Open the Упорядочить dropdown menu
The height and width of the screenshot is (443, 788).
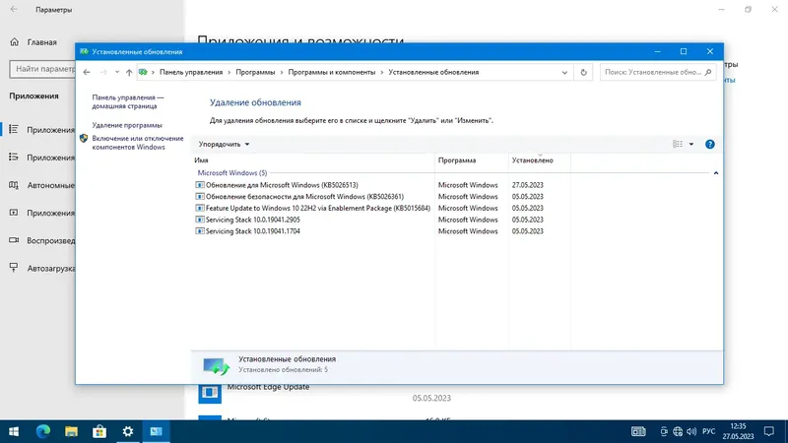click(x=224, y=144)
